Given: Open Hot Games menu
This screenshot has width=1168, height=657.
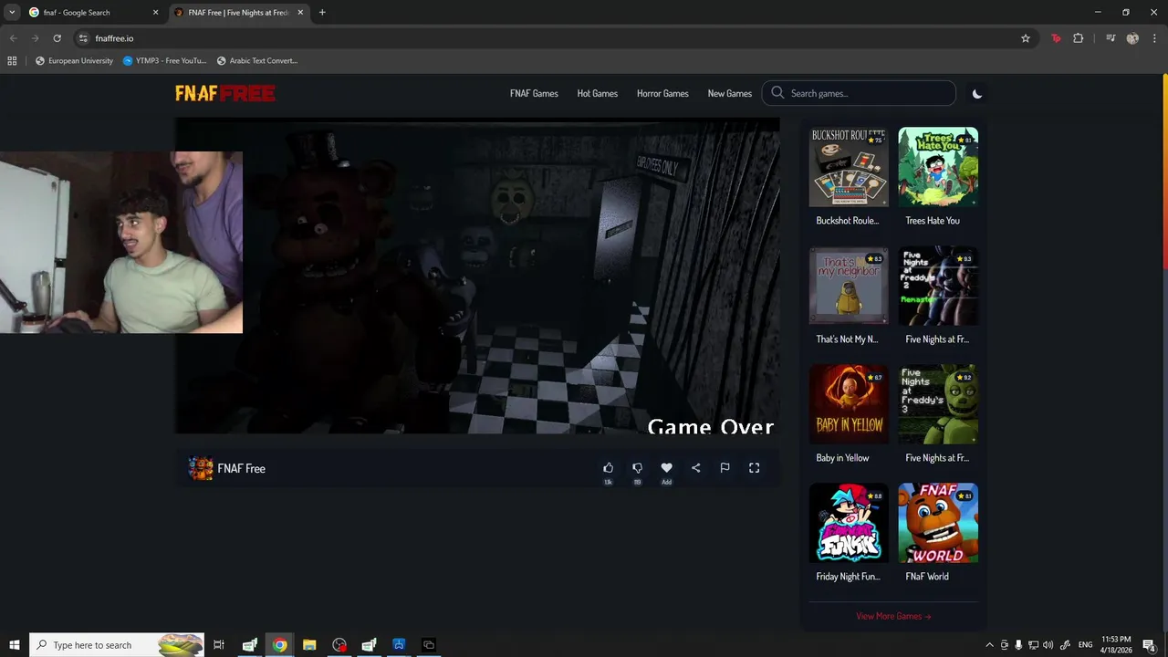Looking at the screenshot, I should click(598, 93).
